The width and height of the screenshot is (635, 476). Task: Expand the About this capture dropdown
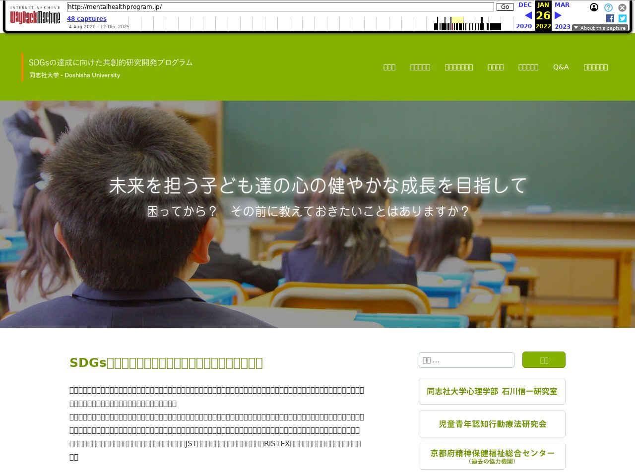pyautogui.click(x=600, y=28)
